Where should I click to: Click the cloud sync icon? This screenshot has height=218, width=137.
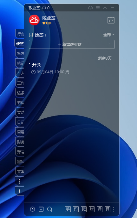pyautogui.click(x=90, y=8)
